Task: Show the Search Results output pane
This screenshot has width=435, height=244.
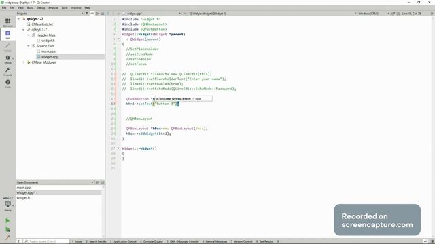Action: point(96,241)
